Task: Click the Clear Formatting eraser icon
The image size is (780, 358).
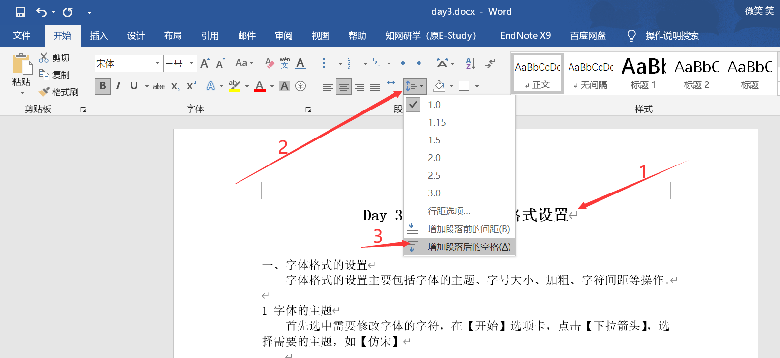Action: (270, 63)
